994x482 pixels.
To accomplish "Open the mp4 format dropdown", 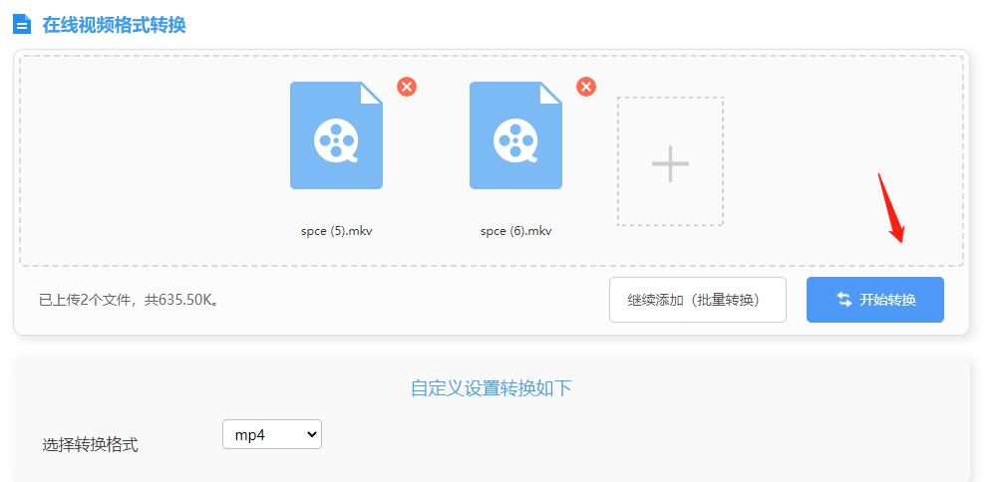I will pos(272,434).
